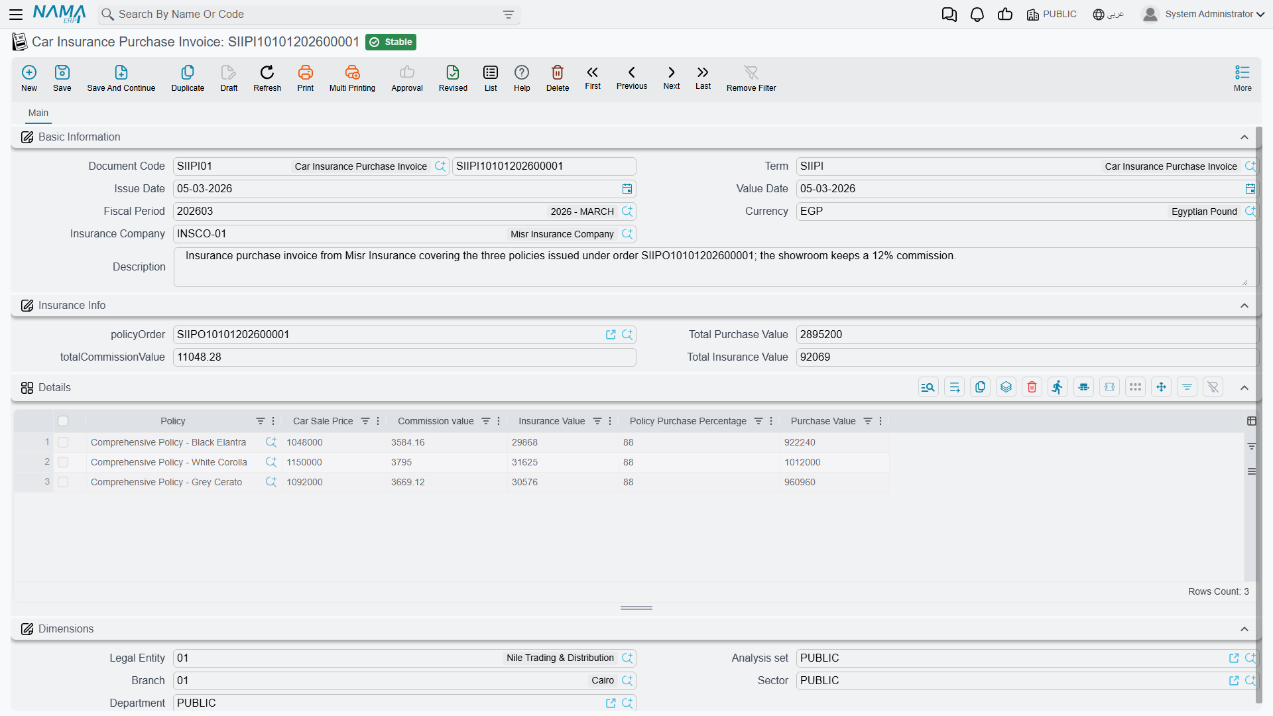Jump to the Last record
1273x716 pixels.
[x=703, y=78]
